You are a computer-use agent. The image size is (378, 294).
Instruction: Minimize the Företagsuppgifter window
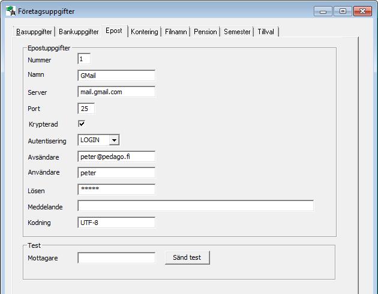323,11
